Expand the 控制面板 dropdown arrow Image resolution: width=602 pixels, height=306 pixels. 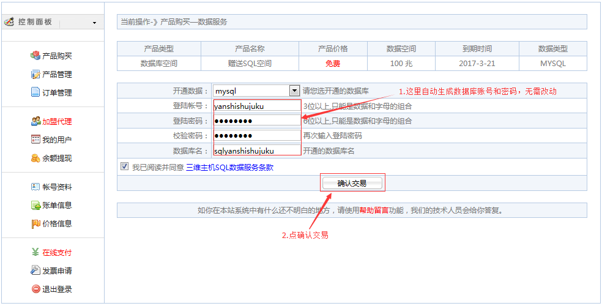pyautogui.click(x=94, y=23)
